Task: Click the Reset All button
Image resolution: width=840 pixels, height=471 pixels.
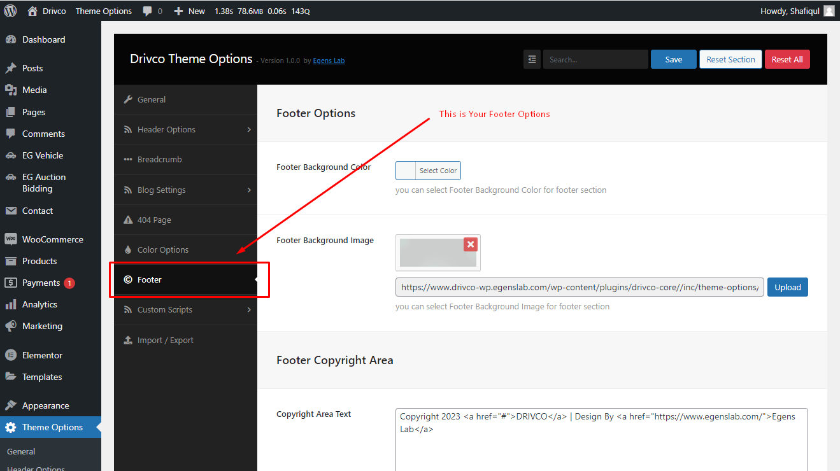Action: [x=787, y=59]
